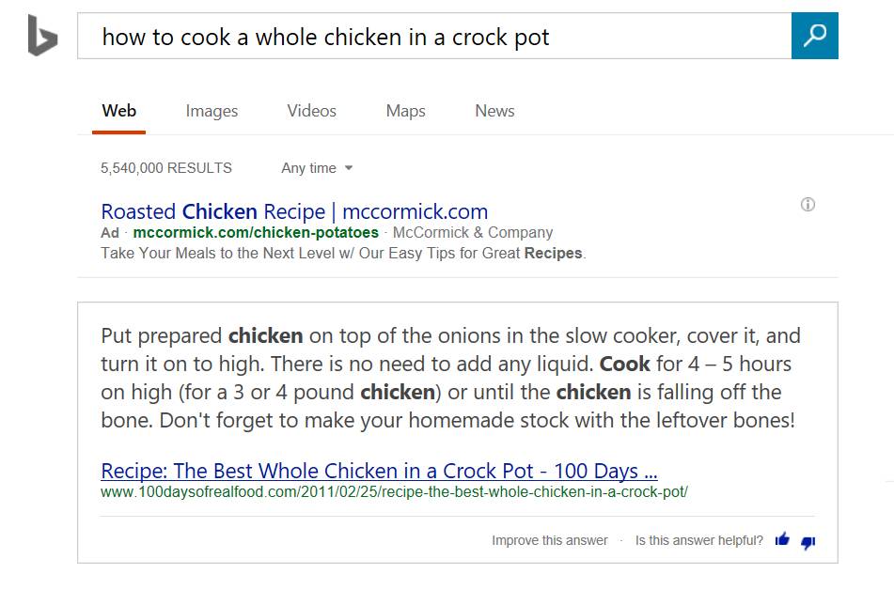This screenshot has width=894, height=590.
Task: Give the answer a thumbs down
Action: 808,541
